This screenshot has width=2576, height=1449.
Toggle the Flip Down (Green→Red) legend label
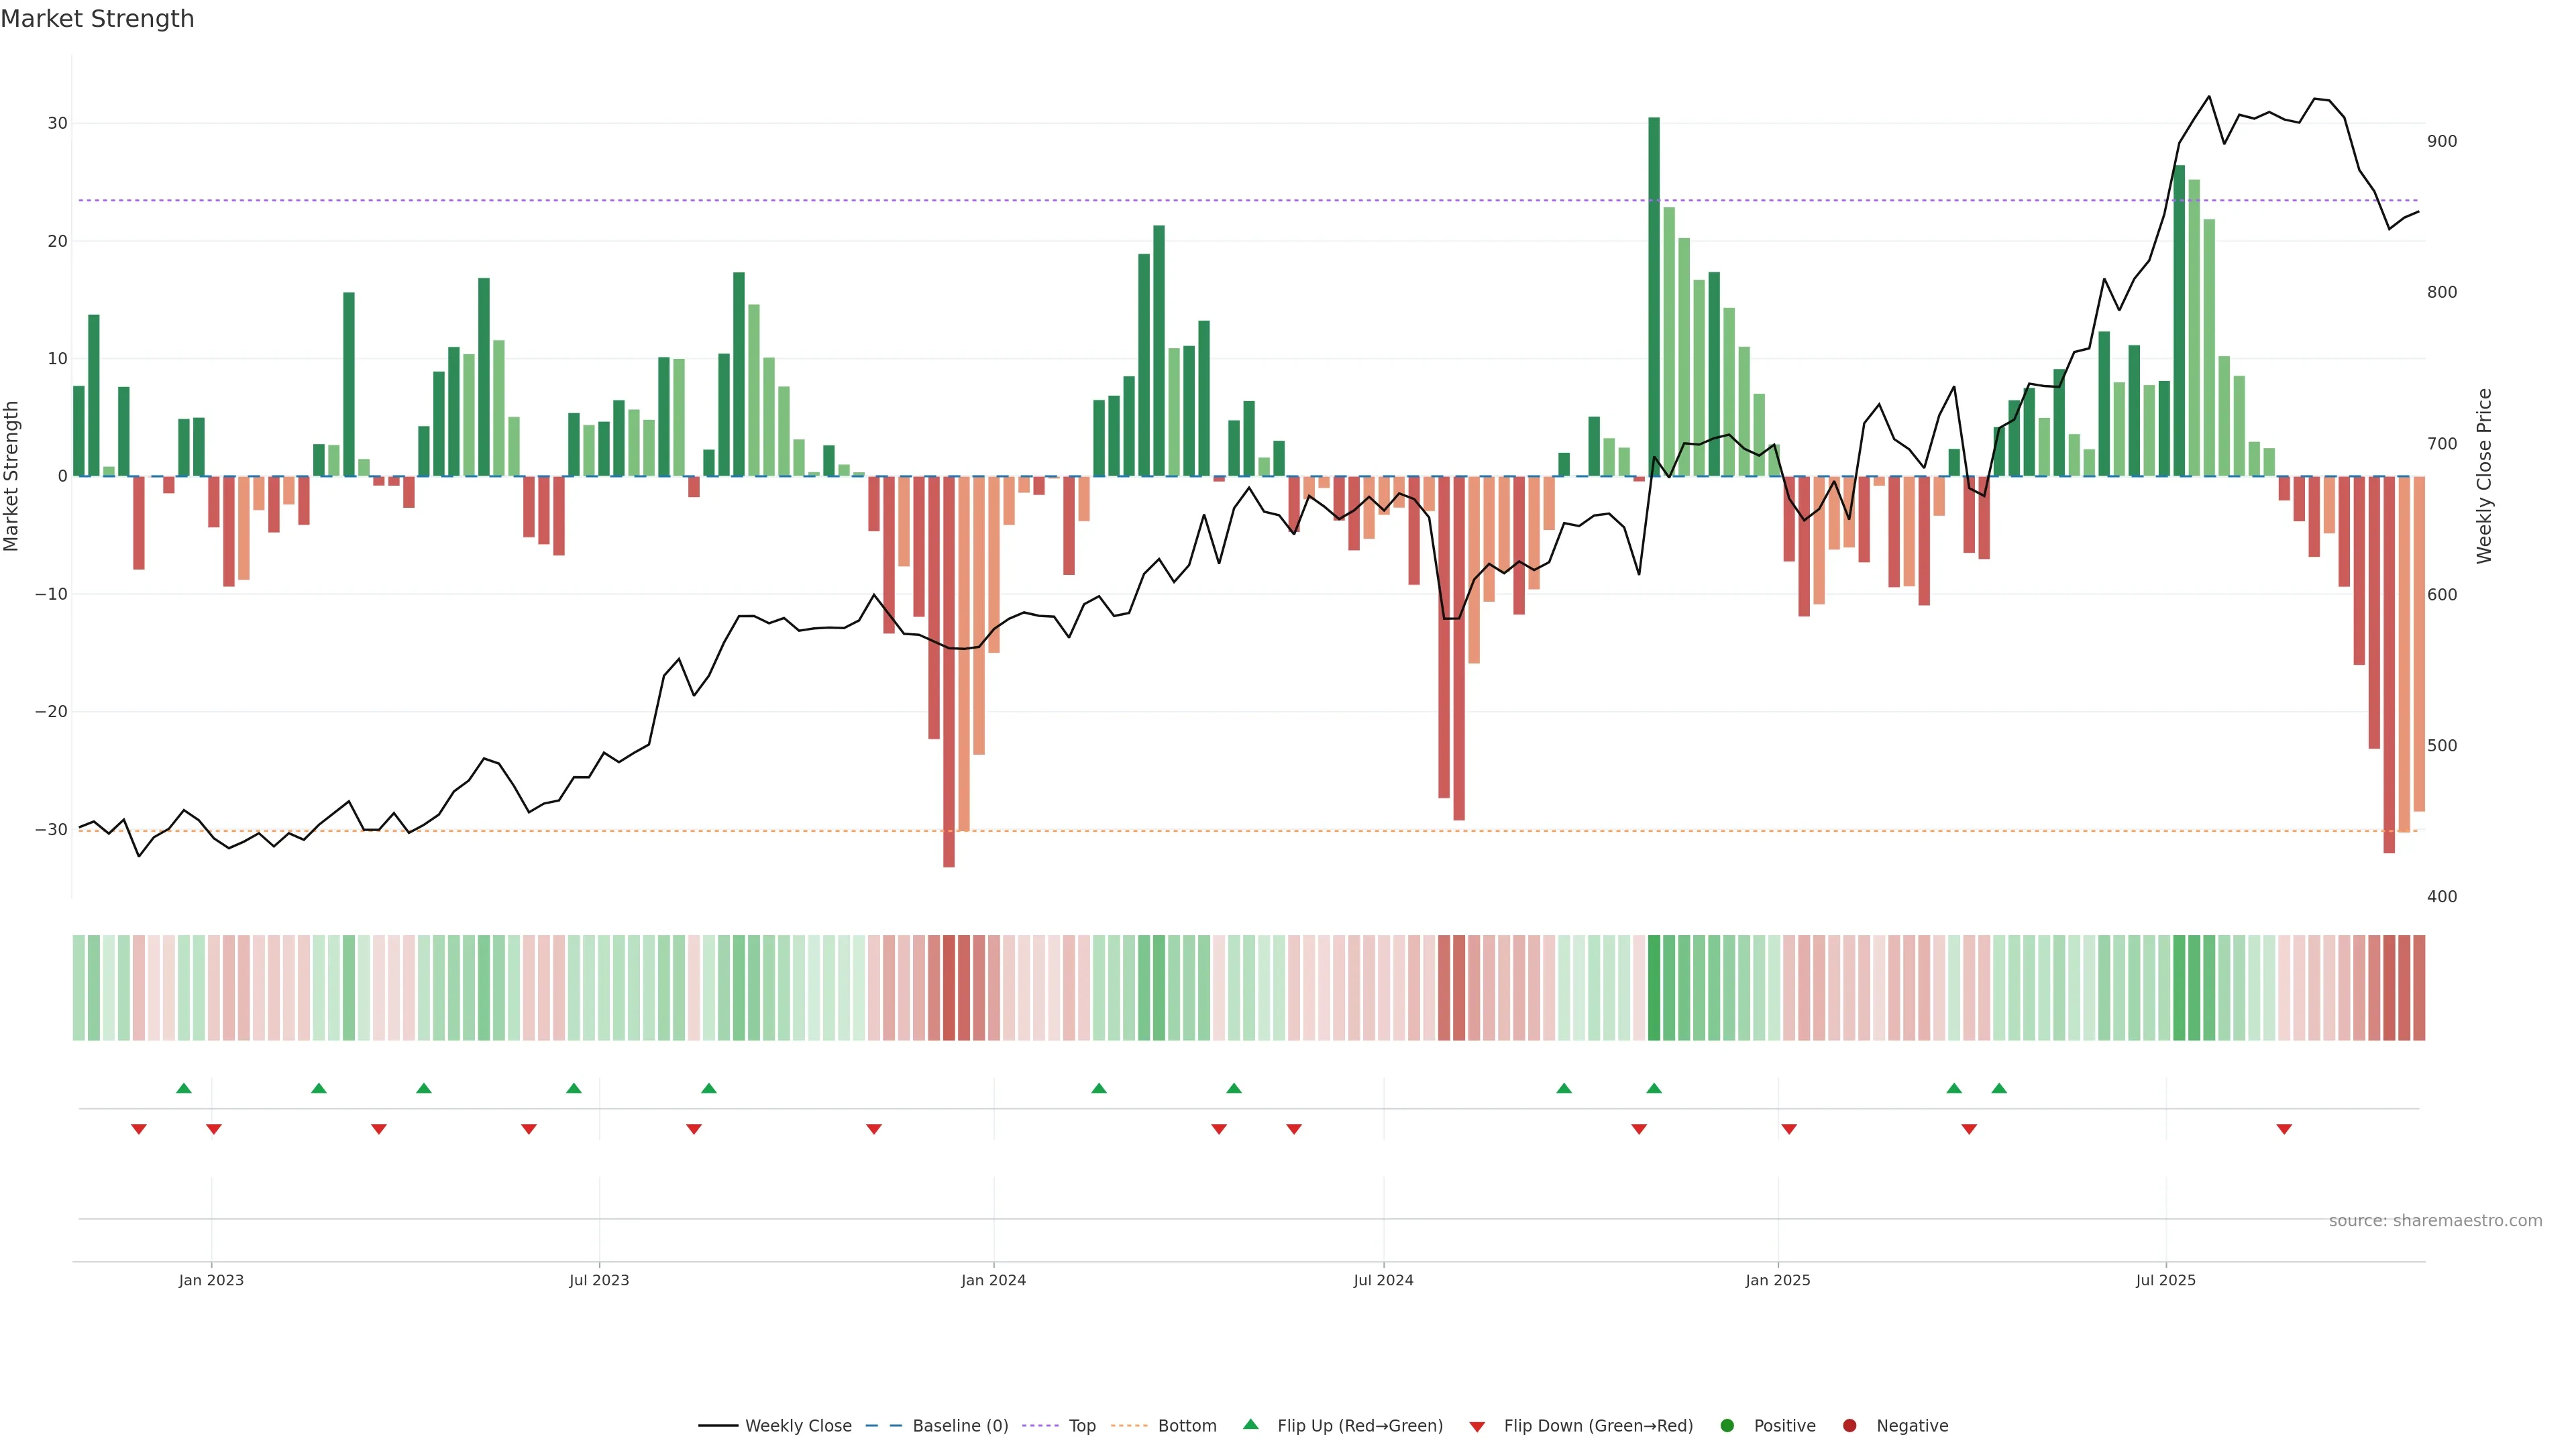pos(1598,1426)
